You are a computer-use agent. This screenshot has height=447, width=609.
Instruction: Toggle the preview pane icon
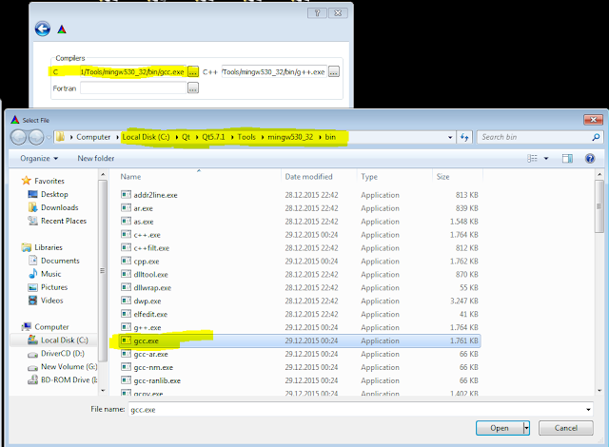coord(567,158)
